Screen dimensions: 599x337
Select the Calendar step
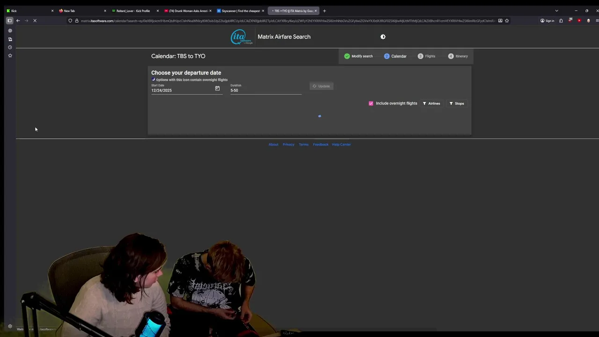(x=395, y=56)
